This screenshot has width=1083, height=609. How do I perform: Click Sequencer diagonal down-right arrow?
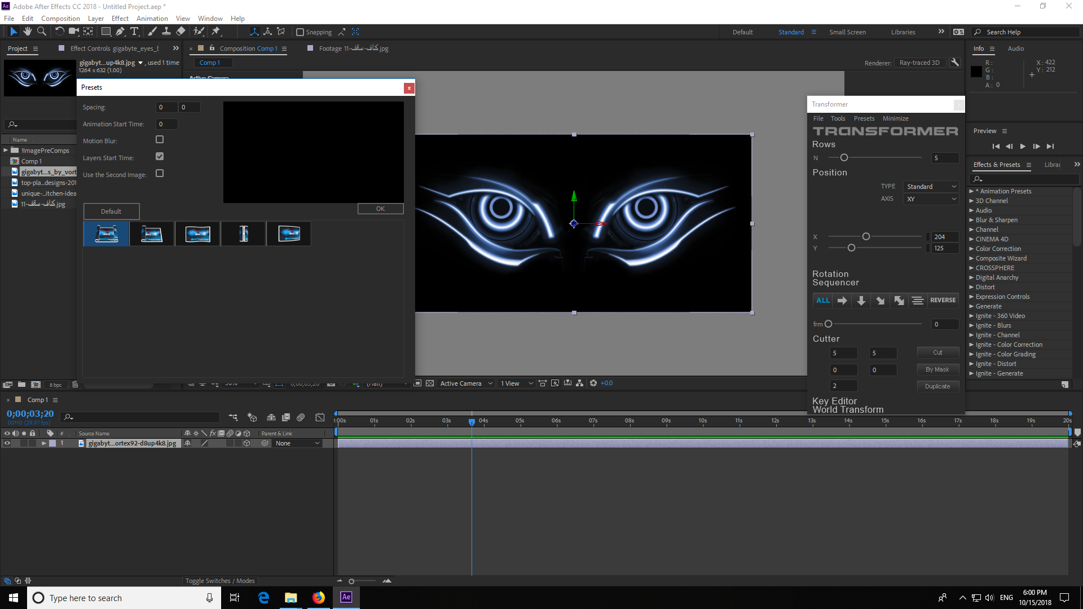pos(880,301)
